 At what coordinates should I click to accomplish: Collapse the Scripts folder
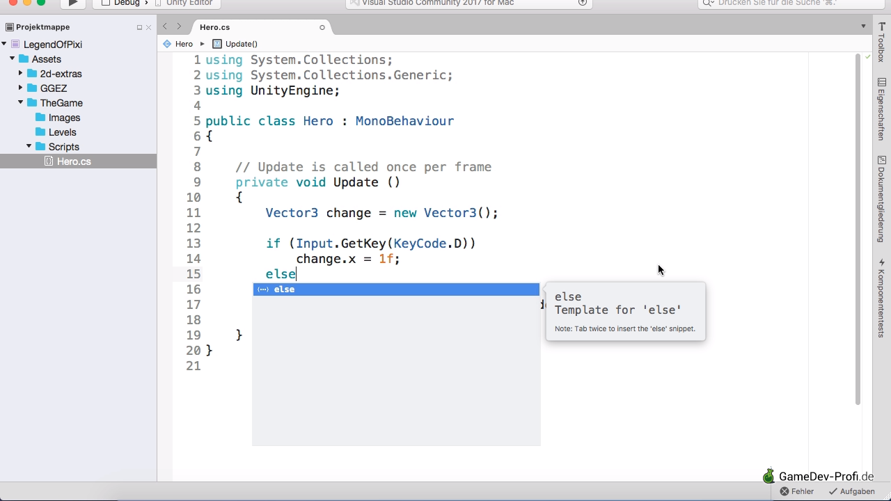point(29,146)
